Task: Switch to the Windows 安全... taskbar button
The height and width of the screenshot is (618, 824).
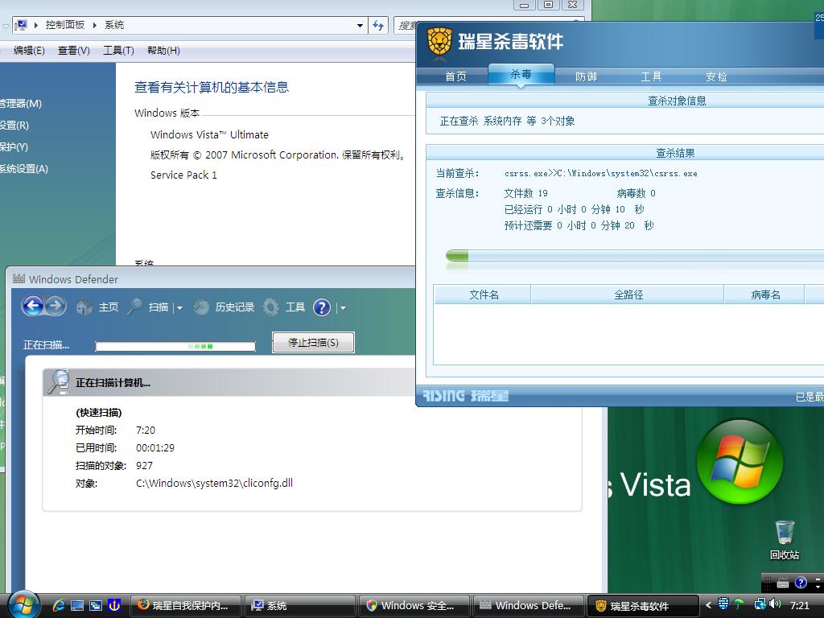Action: point(414,606)
